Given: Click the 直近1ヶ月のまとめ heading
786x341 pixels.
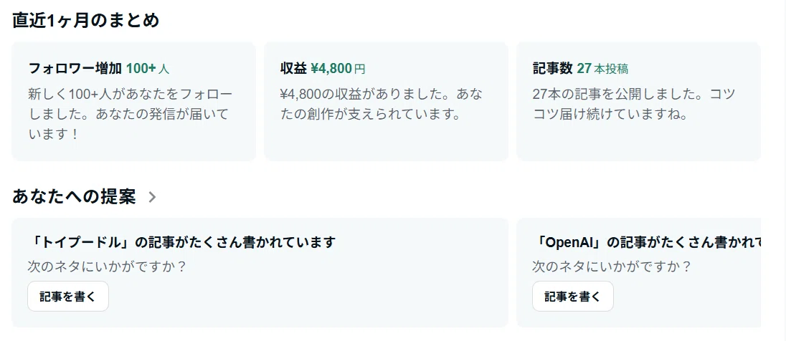Looking at the screenshot, I should tap(86, 21).
